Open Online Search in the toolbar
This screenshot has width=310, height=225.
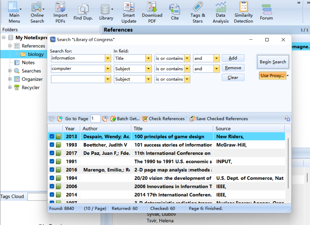[x=37, y=12]
